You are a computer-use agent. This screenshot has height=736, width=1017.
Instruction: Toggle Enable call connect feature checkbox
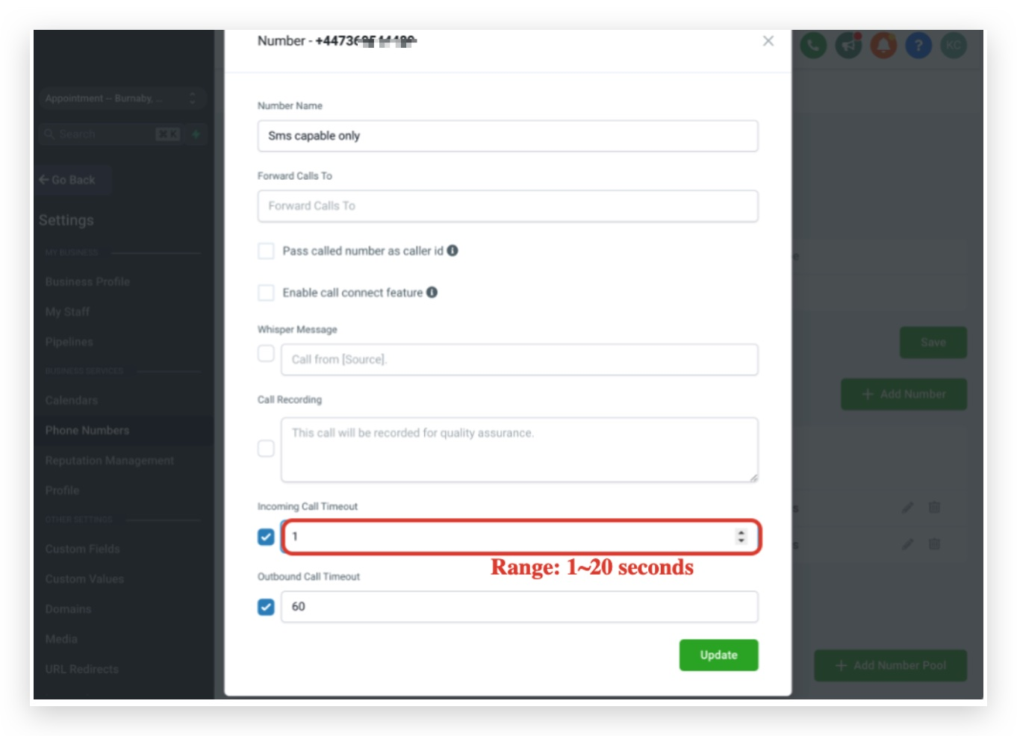(x=266, y=293)
